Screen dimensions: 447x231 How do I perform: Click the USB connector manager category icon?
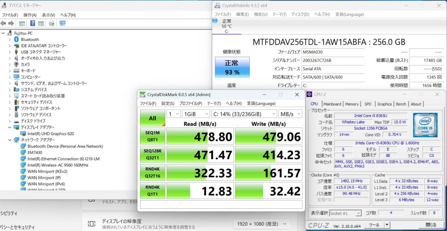[x=16, y=52]
